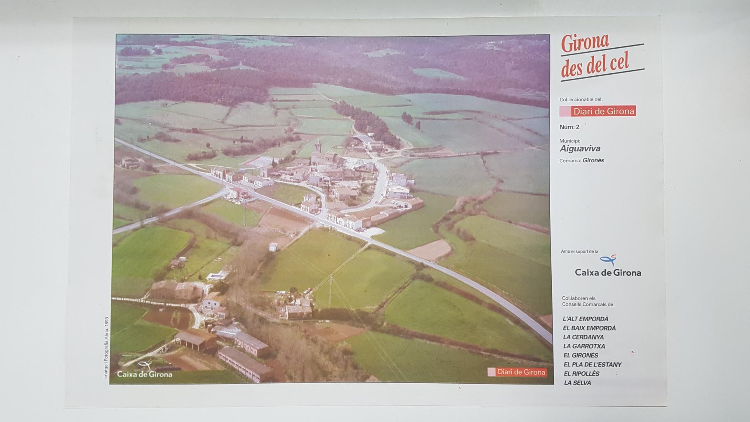Screen dimensions: 750x422
Task: Click the red 'Diari de Girona' label under Col.leccionable
Action: coord(598,111)
